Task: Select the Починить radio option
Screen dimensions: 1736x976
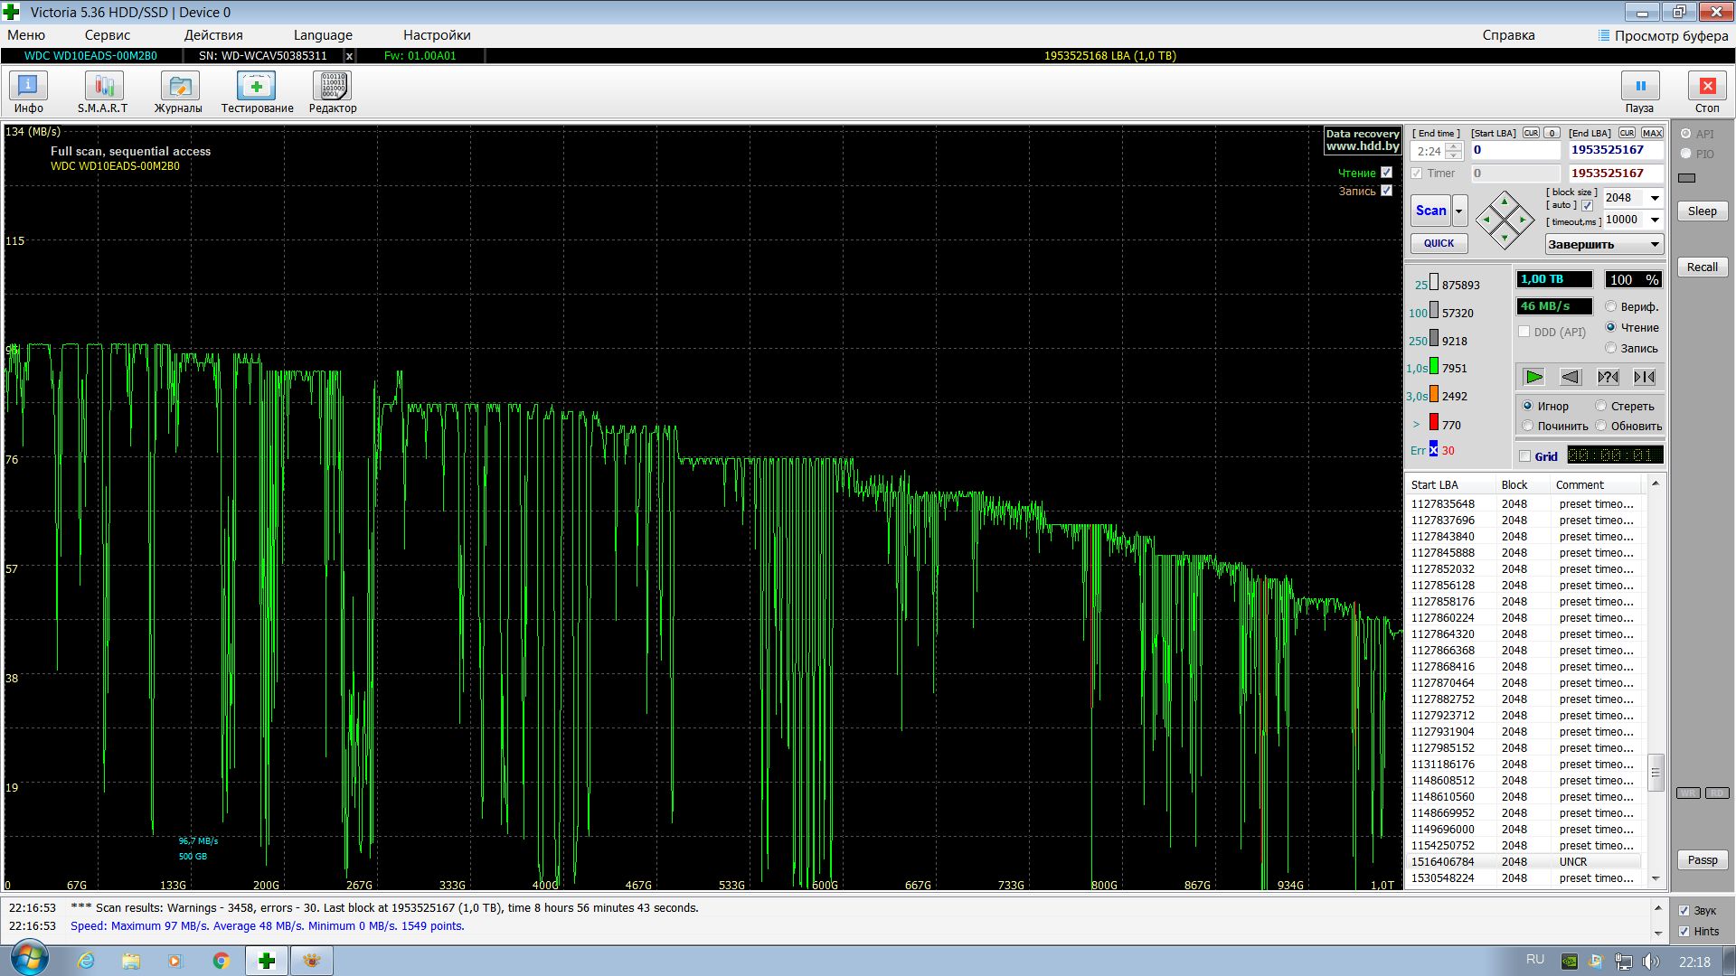Action: click(x=1528, y=426)
